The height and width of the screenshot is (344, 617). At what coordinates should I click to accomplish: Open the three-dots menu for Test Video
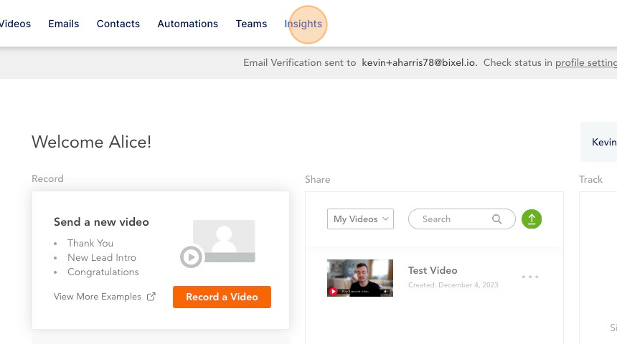pos(530,277)
